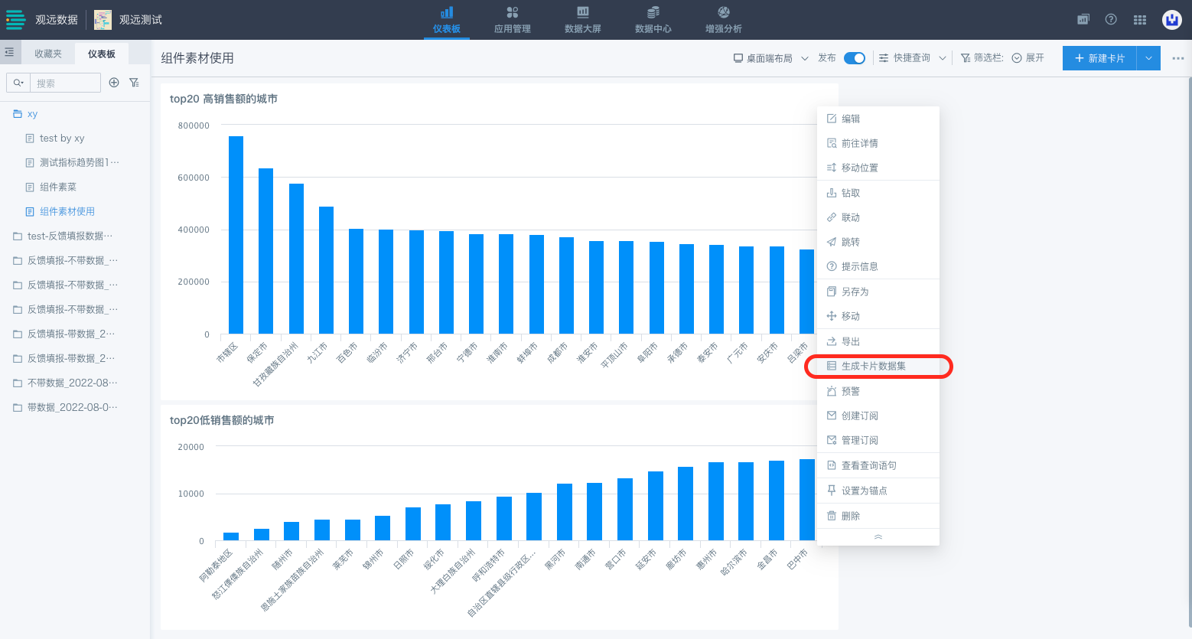Open the desktop layout (桌面端布局) dropdown
Screen dimensions: 1192x639
point(770,58)
